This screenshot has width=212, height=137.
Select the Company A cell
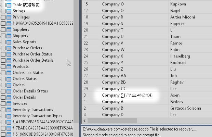pyautogui.click(x=113, y=102)
